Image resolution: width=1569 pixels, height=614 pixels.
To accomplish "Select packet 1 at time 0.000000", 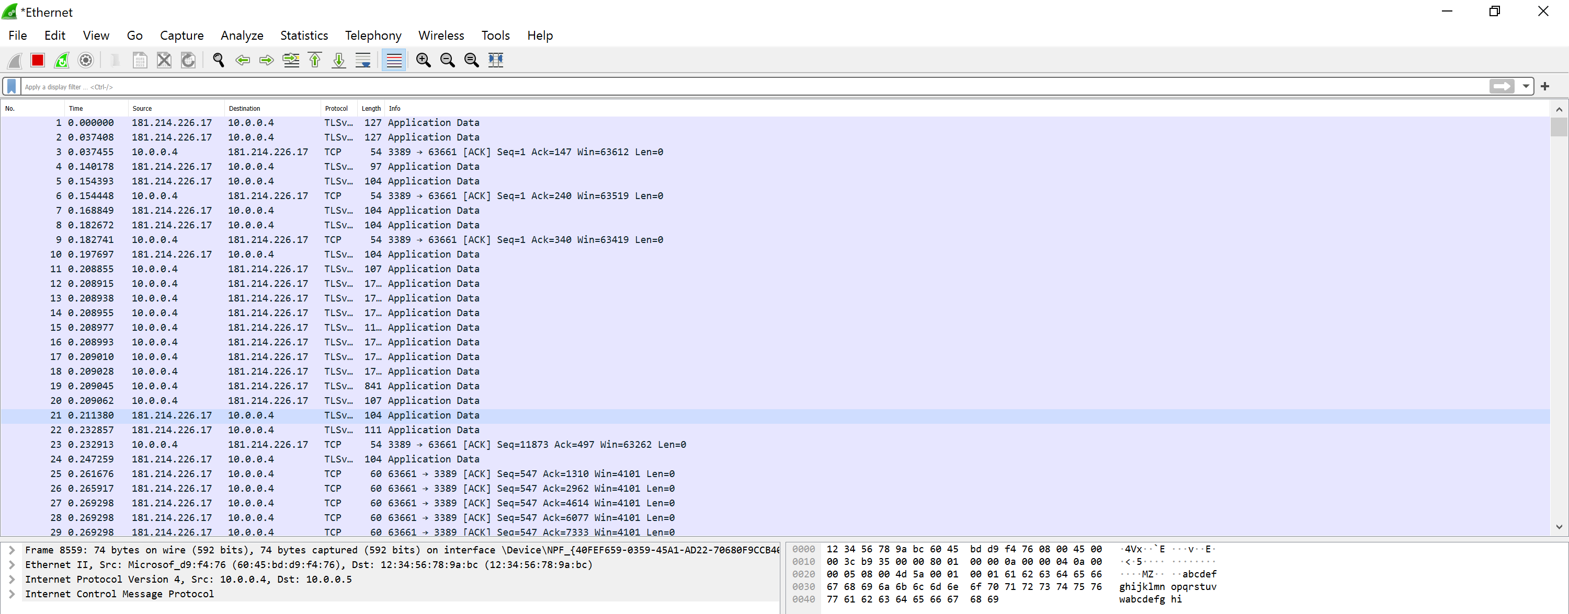I will (x=775, y=123).
